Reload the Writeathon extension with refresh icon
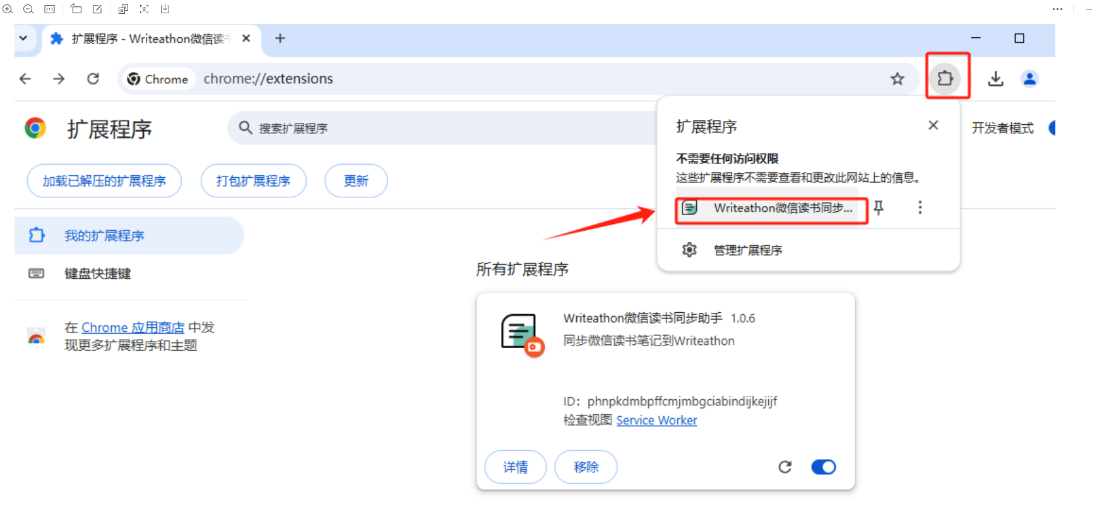The width and height of the screenshot is (1097, 531). click(x=785, y=467)
